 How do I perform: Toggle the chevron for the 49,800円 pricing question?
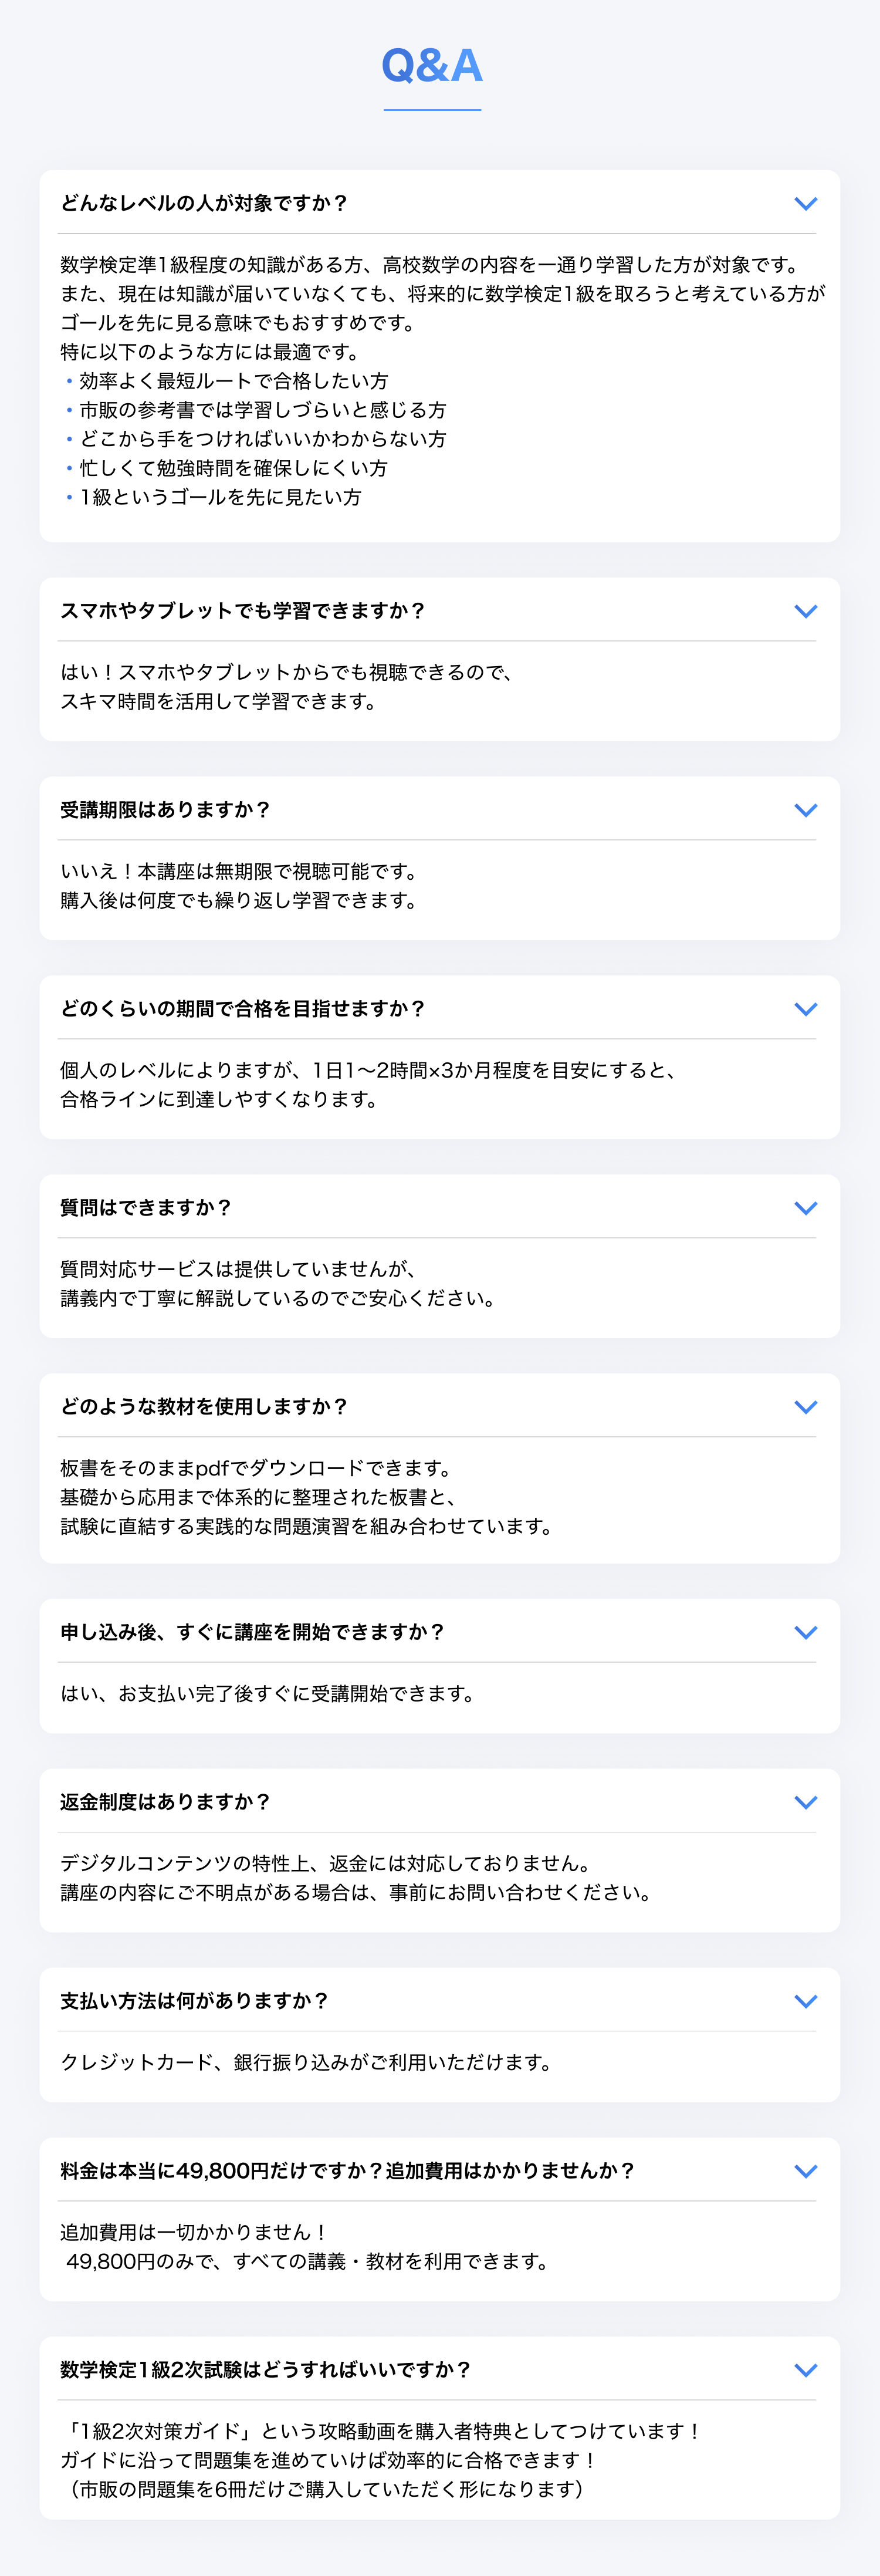805,2171
